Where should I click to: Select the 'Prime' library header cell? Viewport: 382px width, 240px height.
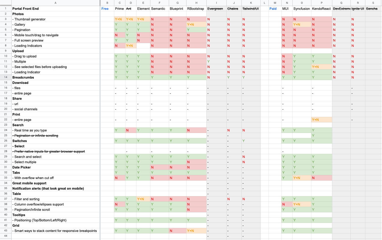120,9
